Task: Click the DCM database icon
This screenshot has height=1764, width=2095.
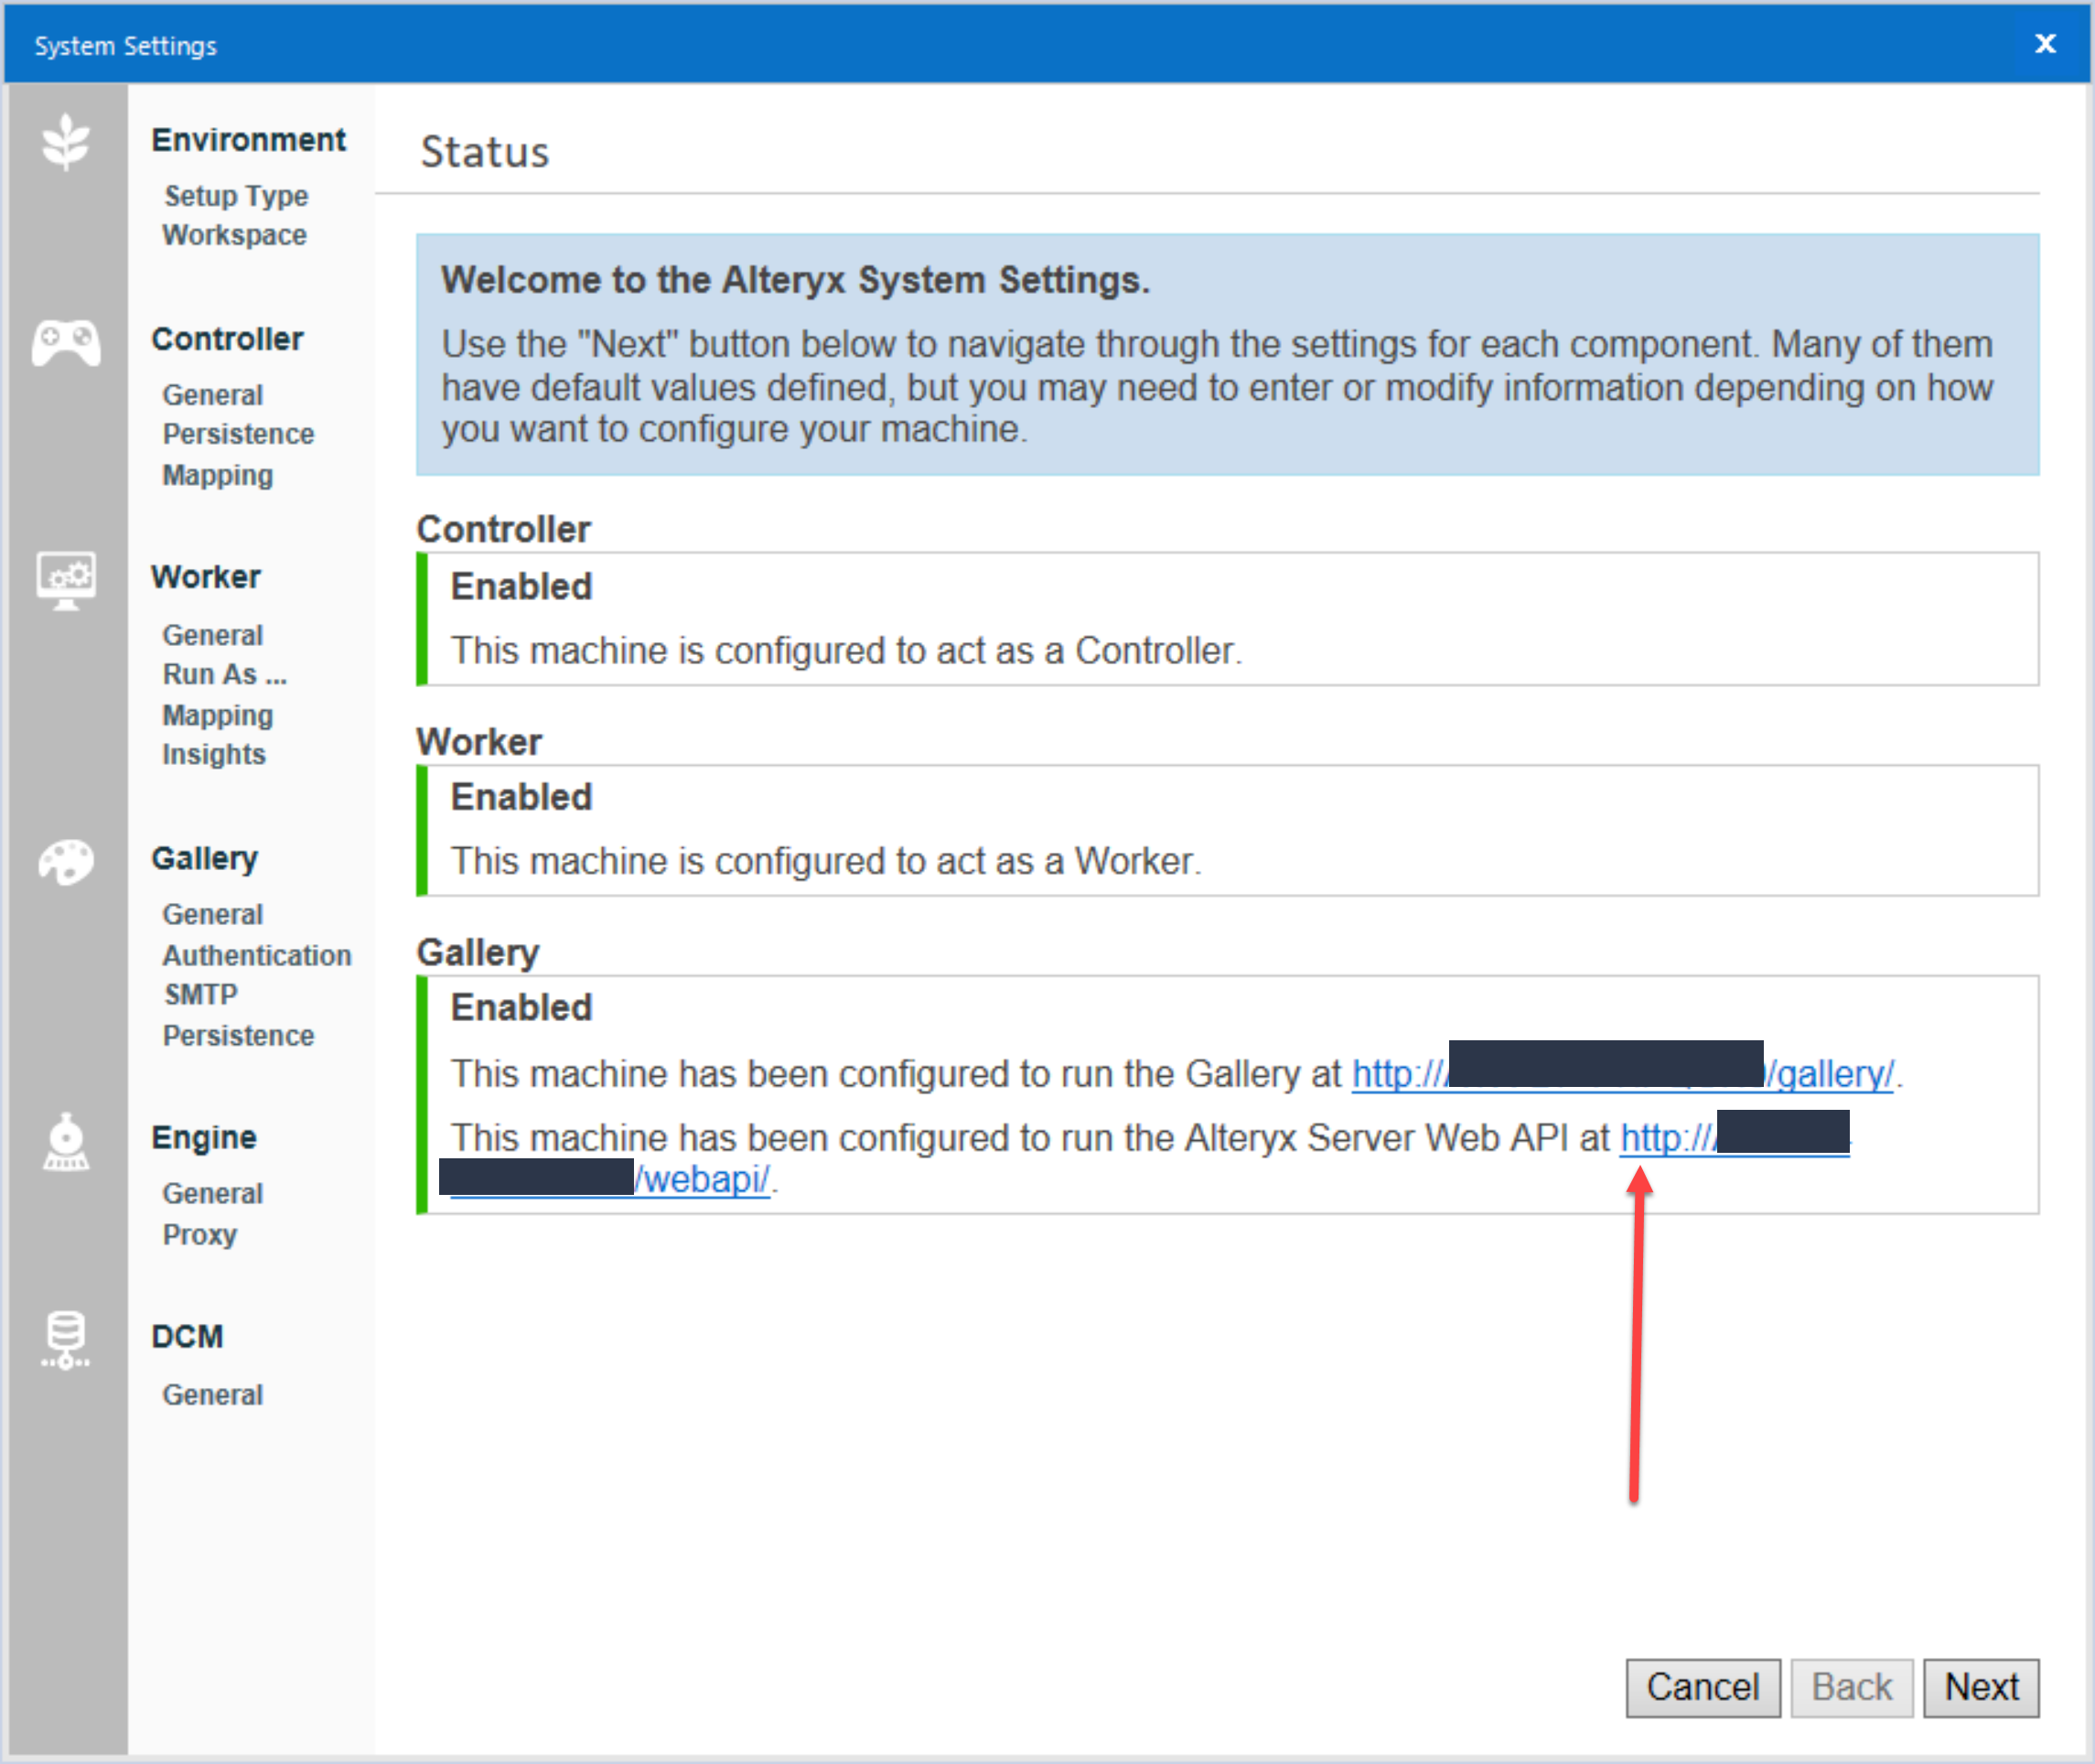Action: (66, 1340)
